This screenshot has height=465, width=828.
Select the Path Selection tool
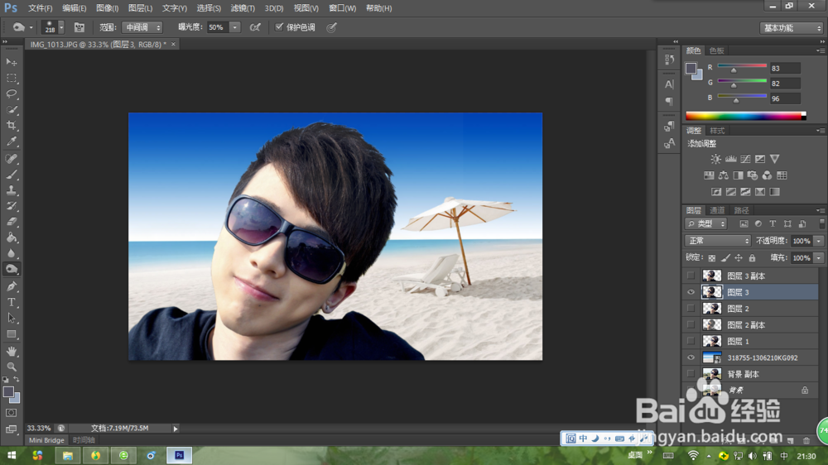[x=12, y=319]
